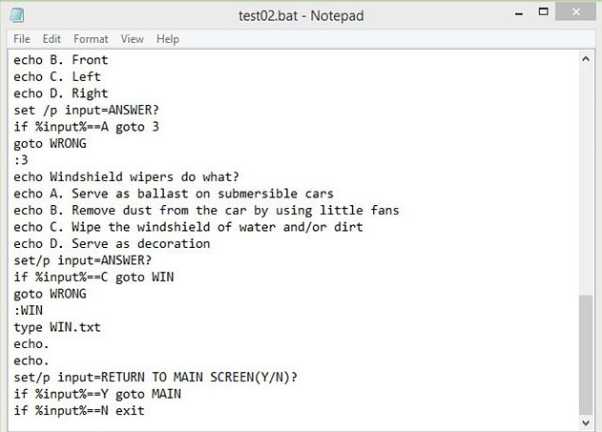The height and width of the screenshot is (432, 602).
Task: Place cursor in 'echo Windshield wipers do what?' line
Action: click(126, 176)
